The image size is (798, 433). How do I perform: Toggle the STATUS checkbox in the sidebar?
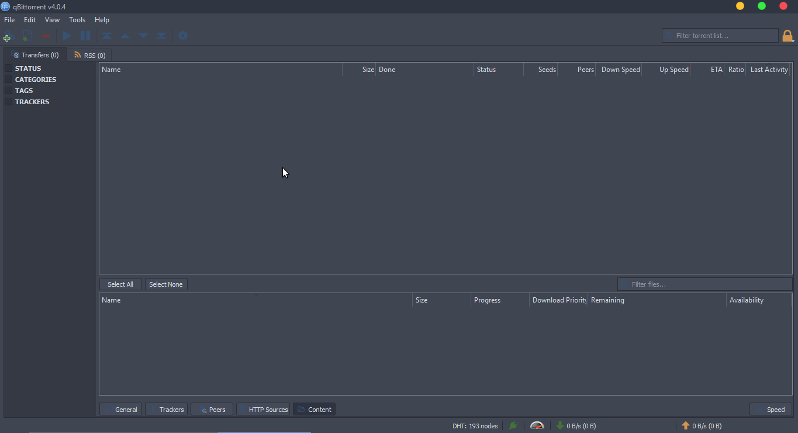point(8,68)
